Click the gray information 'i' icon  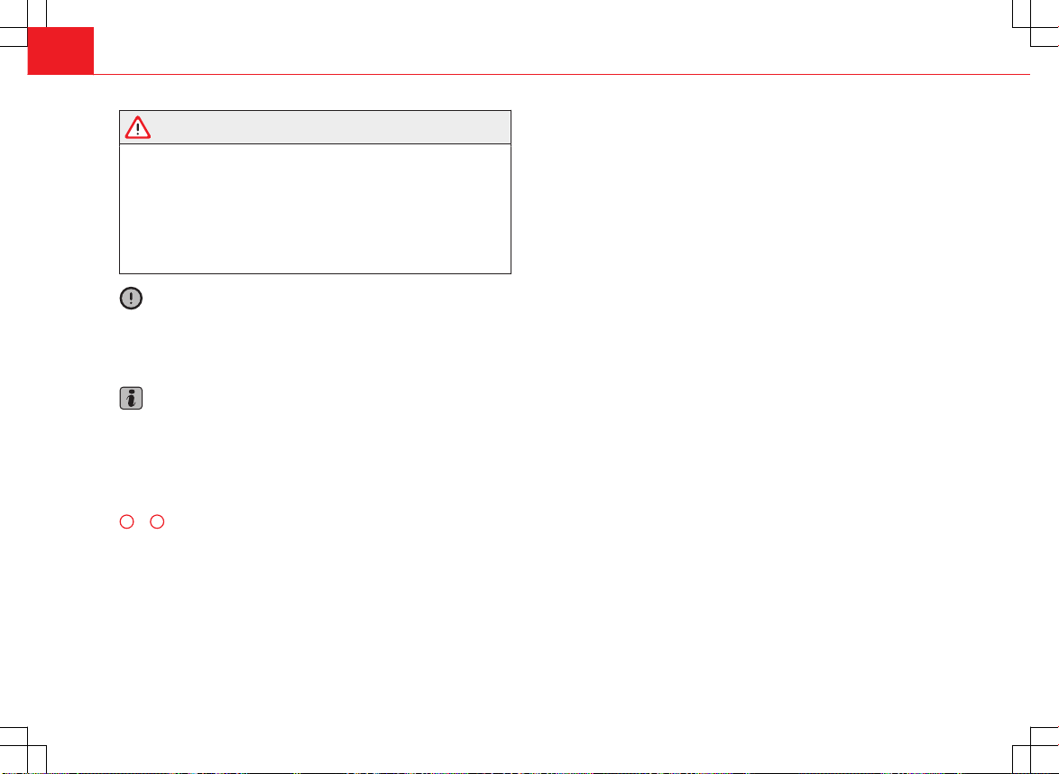tap(131, 399)
